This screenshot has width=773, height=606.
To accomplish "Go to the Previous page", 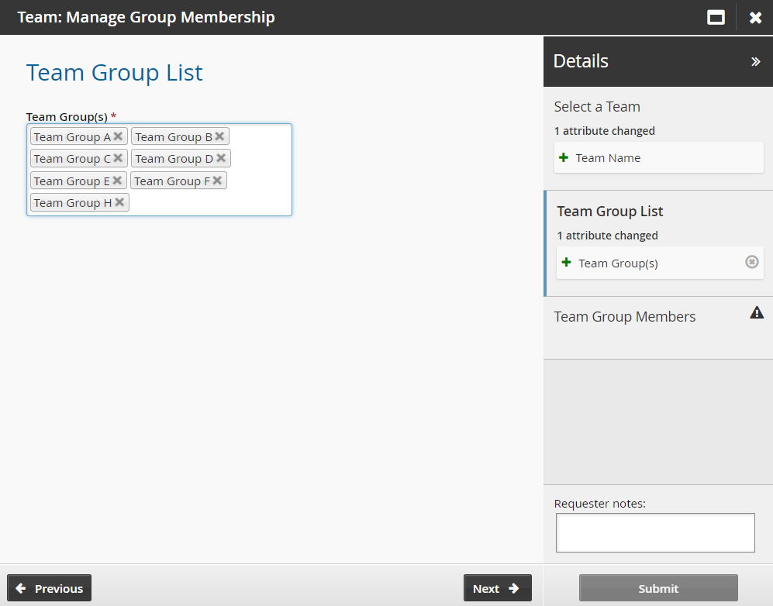I will point(50,588).
